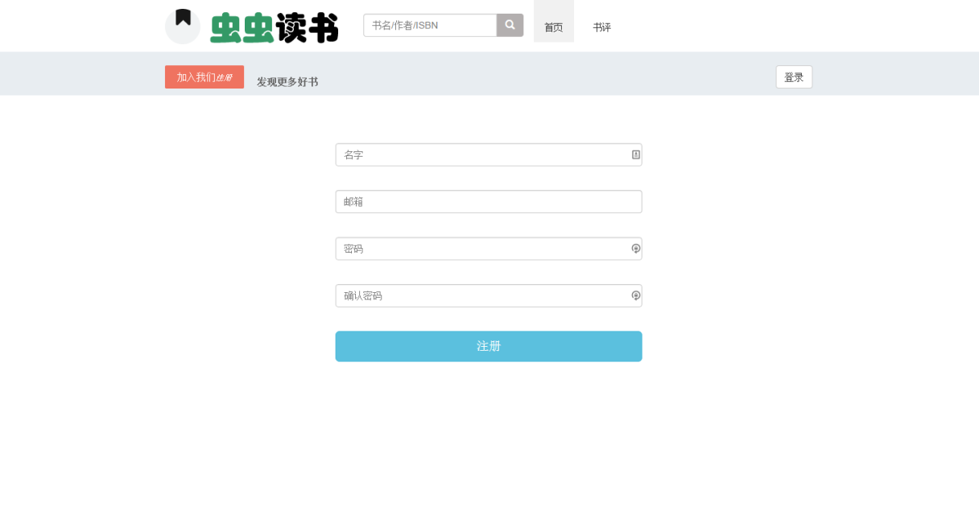This screenshot has height=515, width=979.
Task: Select the 邮箱 input field
Action: (488, 202)
